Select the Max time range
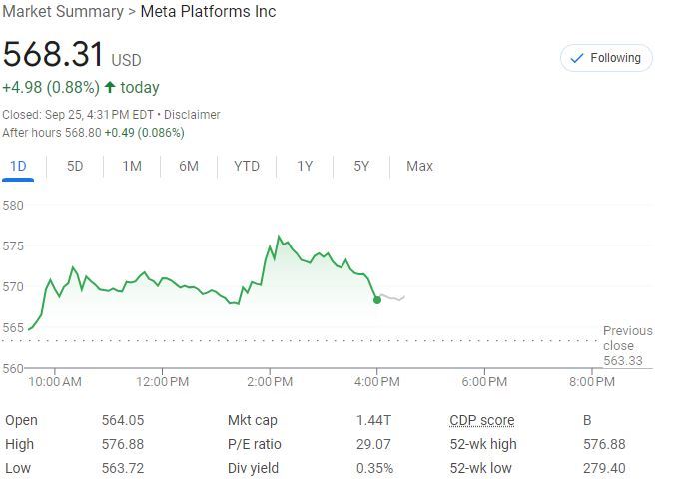Viewport: 684px width, 490px height. tap(419, 166)
